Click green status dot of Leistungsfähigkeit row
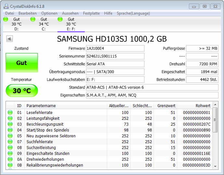The width and height of the screenshot is (224, 175). (x=10, y=118)
